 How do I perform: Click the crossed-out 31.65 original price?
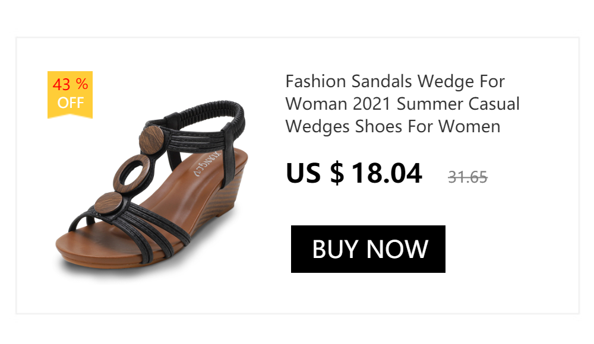coord(467,177)
